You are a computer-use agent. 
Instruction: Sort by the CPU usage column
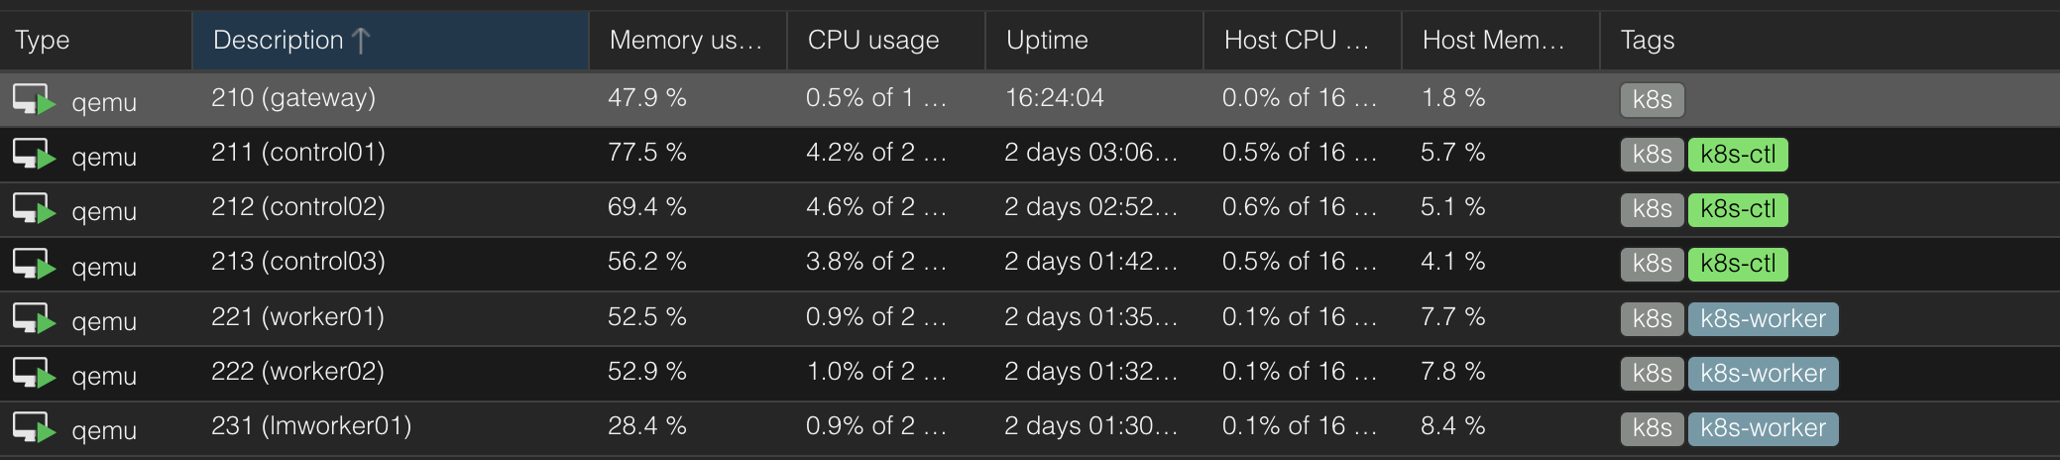(886, 40)
